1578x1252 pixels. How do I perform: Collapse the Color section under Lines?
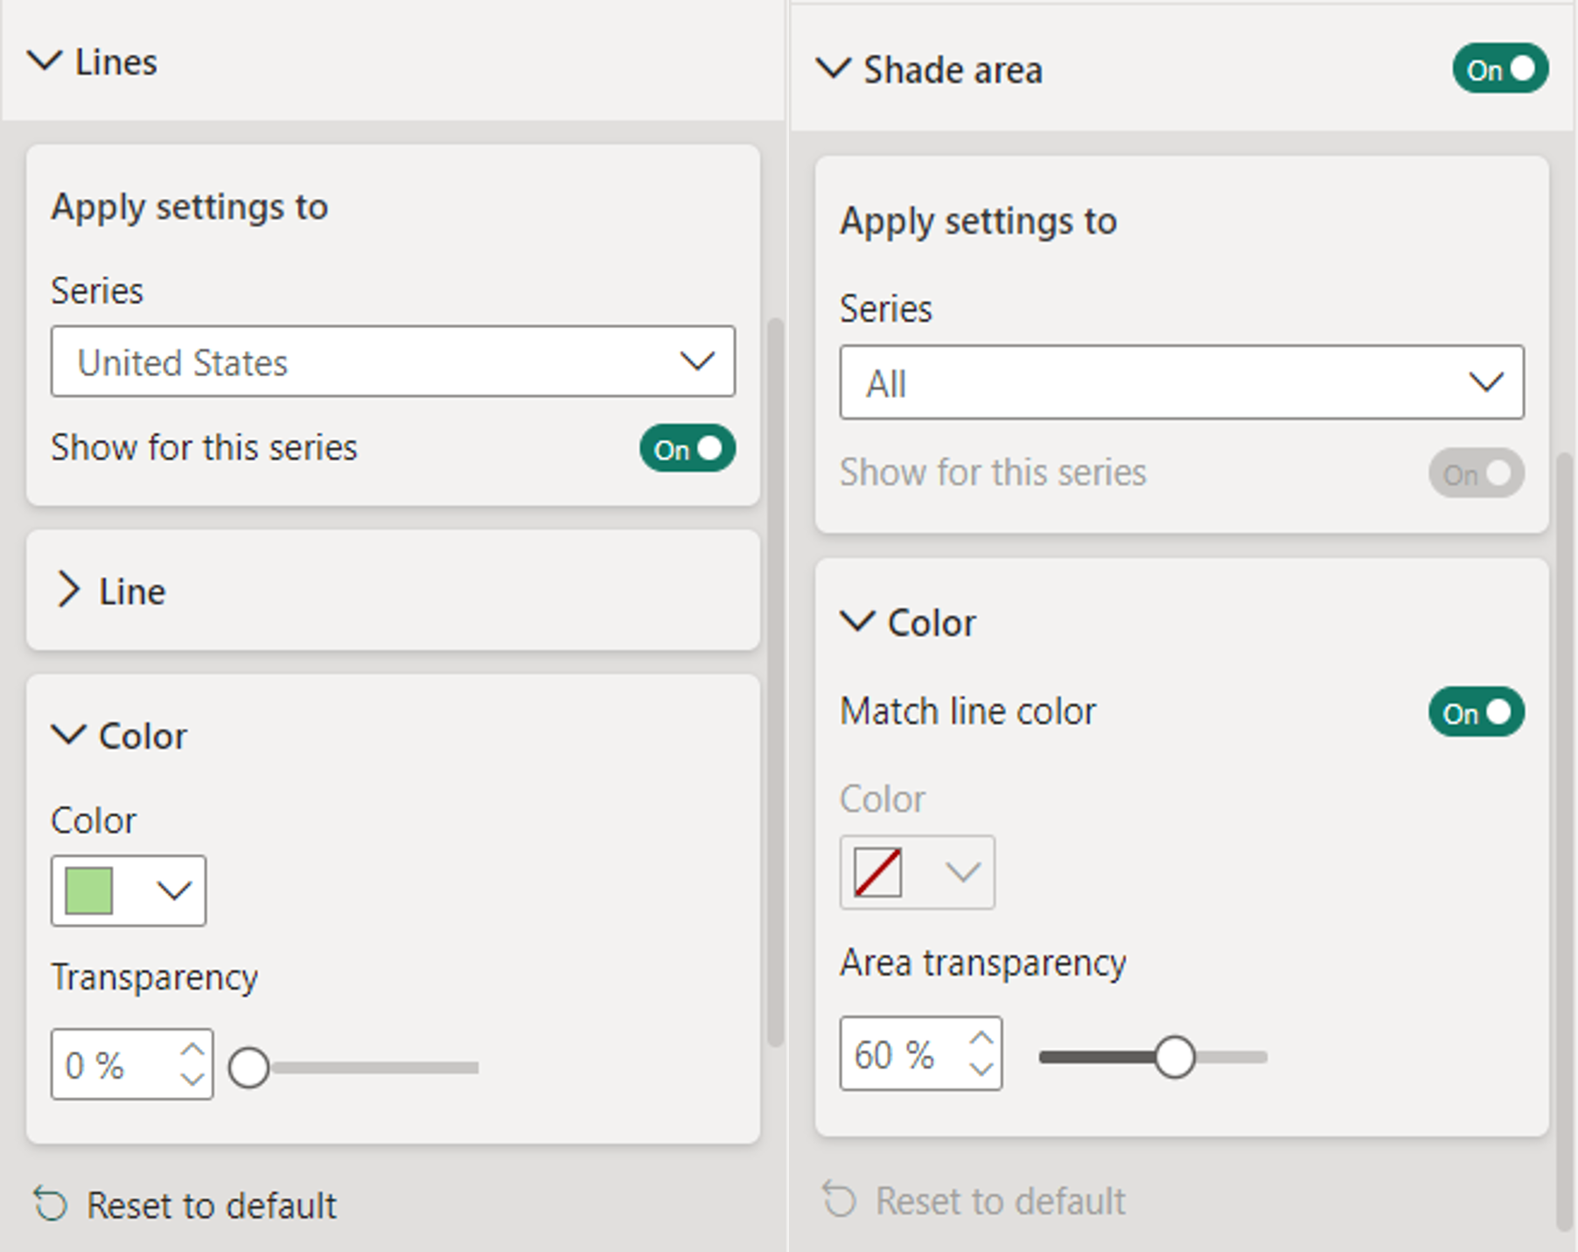69,735
